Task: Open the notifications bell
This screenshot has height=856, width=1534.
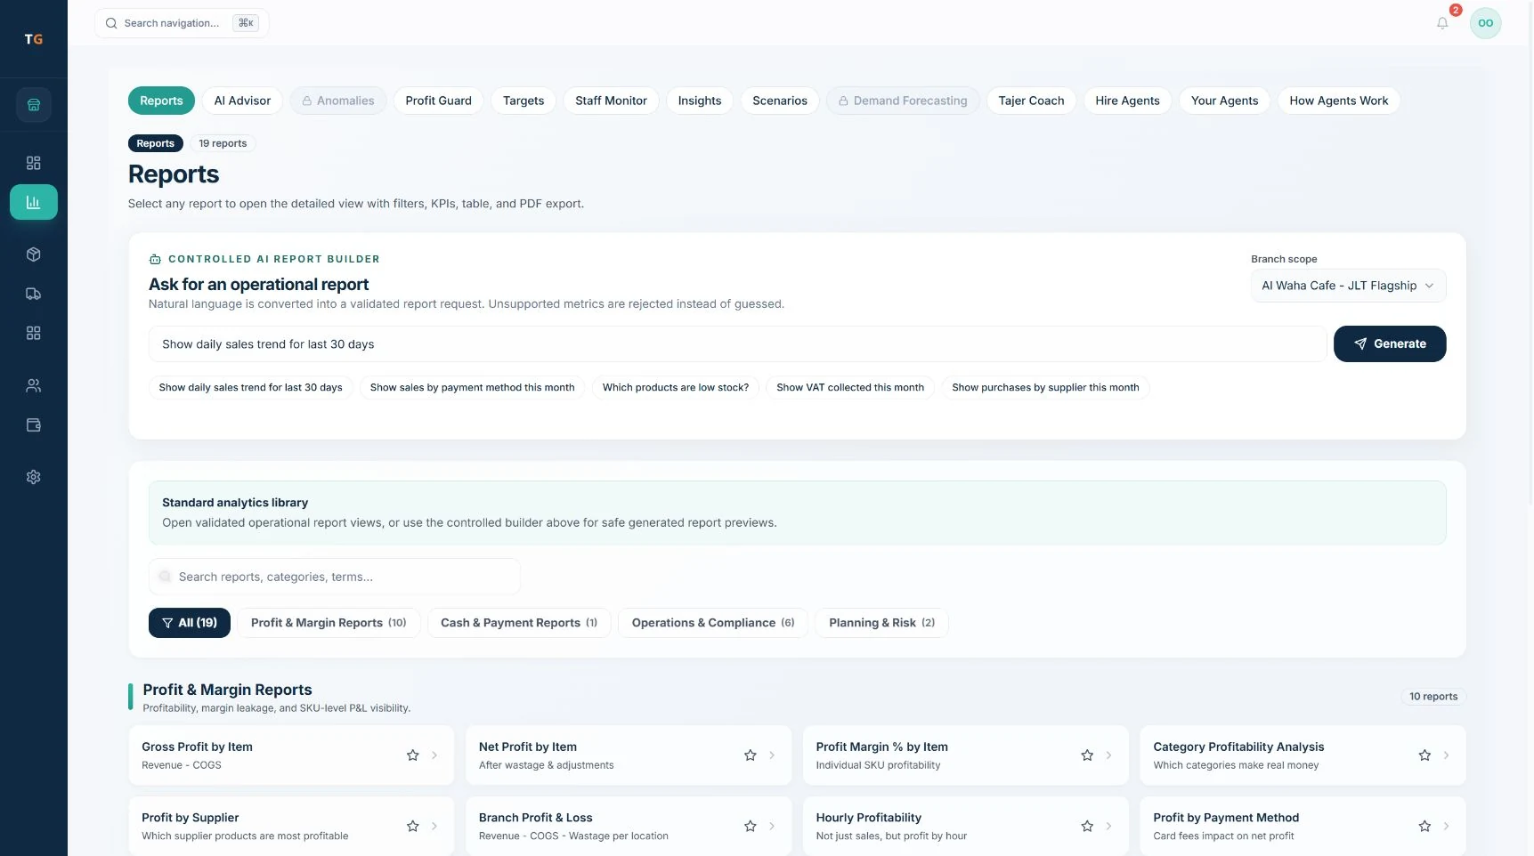Action: (x=1442, y=23)
